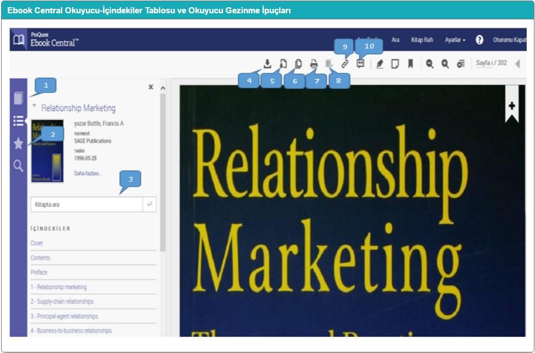Click the zoom out magnifier icon
The height and width of the screenshot is (353, 535).
click(x=430, y=64)
